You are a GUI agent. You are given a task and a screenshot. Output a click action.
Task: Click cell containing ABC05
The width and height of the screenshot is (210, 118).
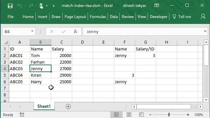20,82
